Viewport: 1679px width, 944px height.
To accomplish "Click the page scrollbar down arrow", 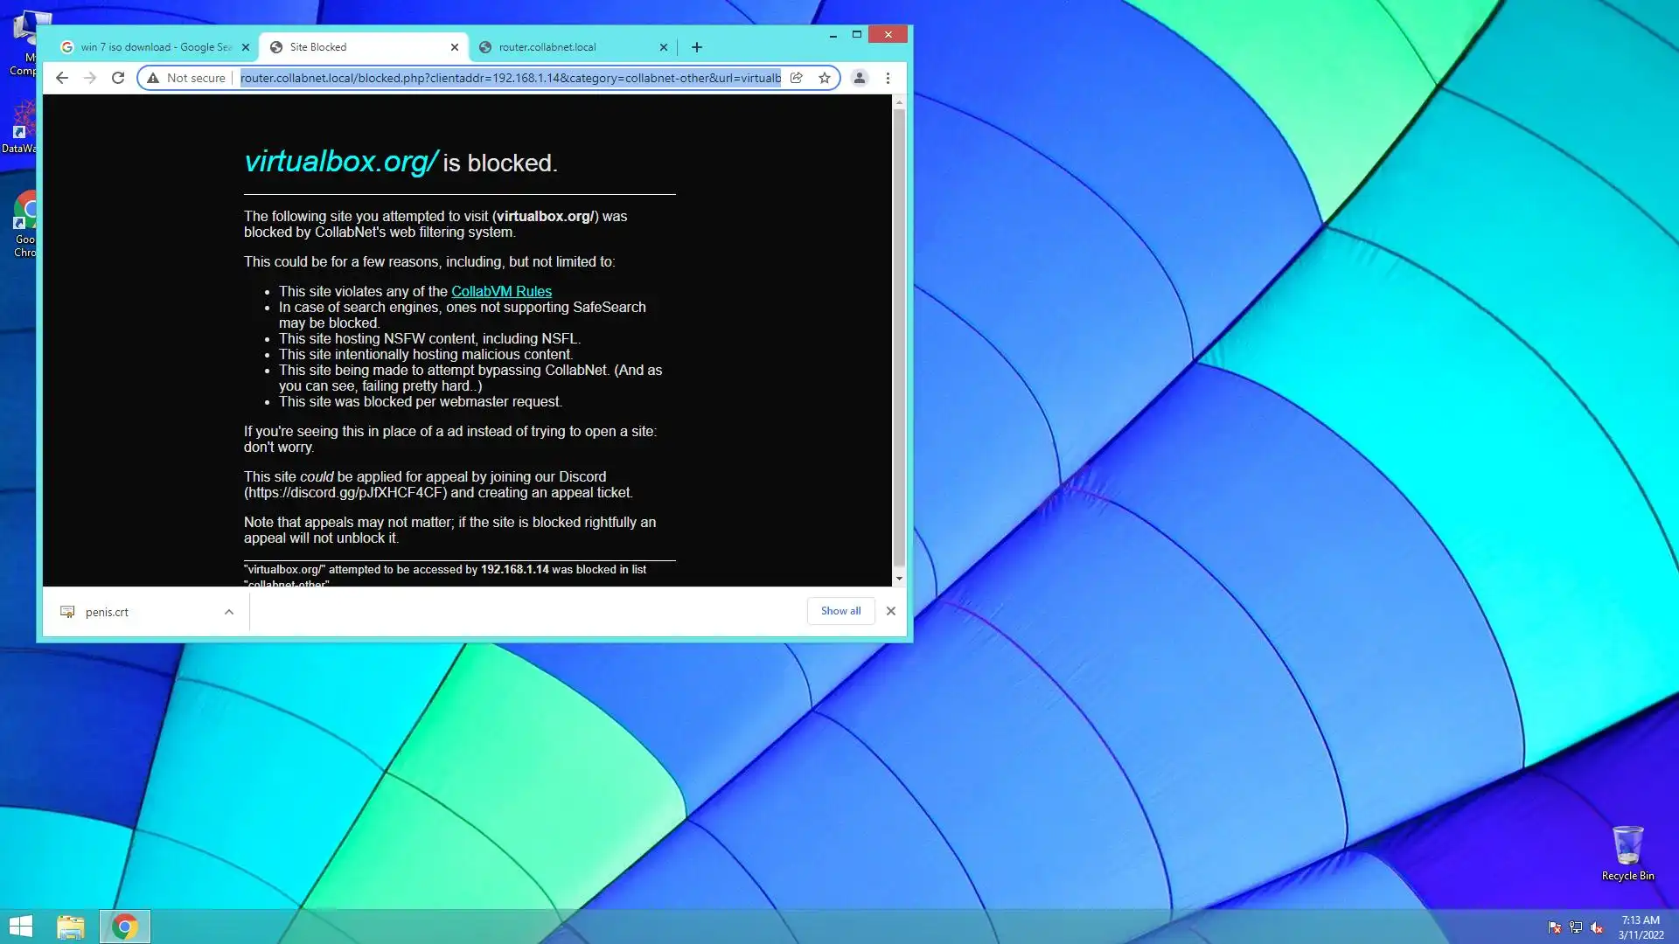I will point(899,579).
